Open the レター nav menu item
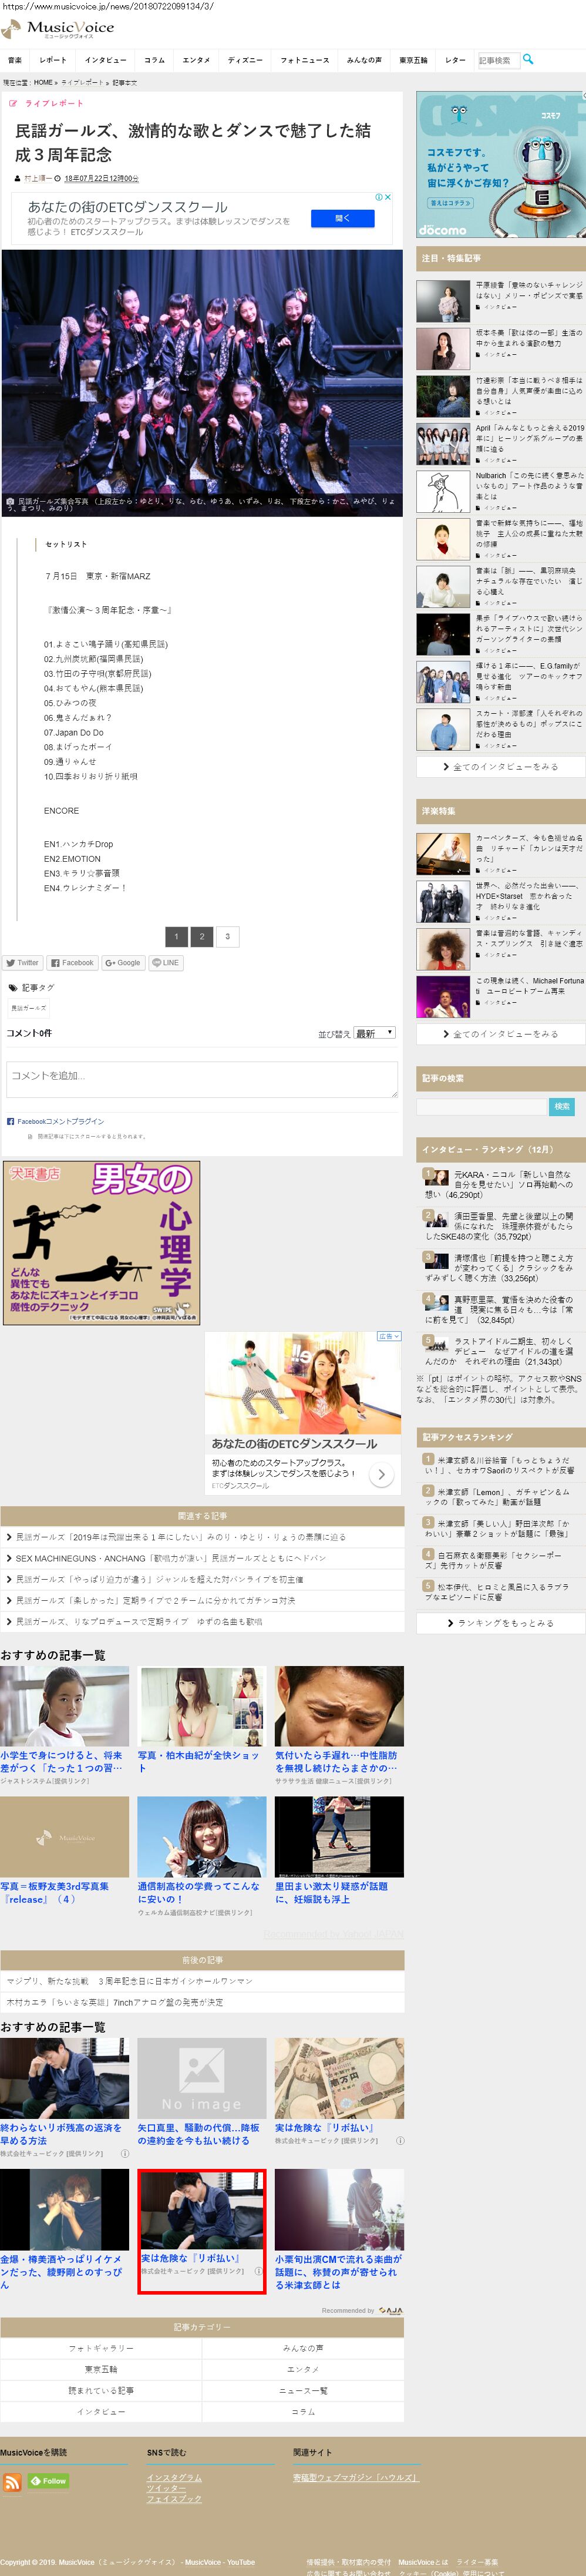This screenshot has width=586, height=2576. click(455, 60)
